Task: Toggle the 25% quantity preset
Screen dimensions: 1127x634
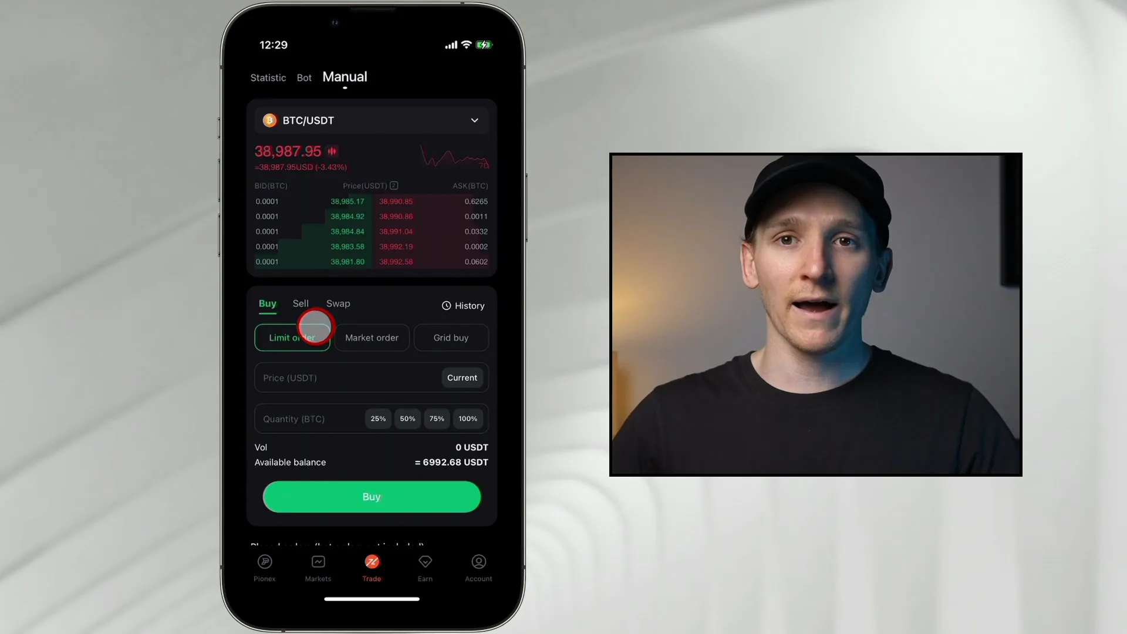Action: click(379, 418)
